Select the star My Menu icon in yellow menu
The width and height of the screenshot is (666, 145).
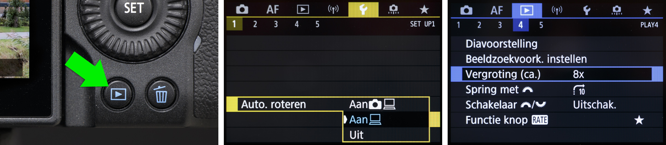click(x=424, y=10)
